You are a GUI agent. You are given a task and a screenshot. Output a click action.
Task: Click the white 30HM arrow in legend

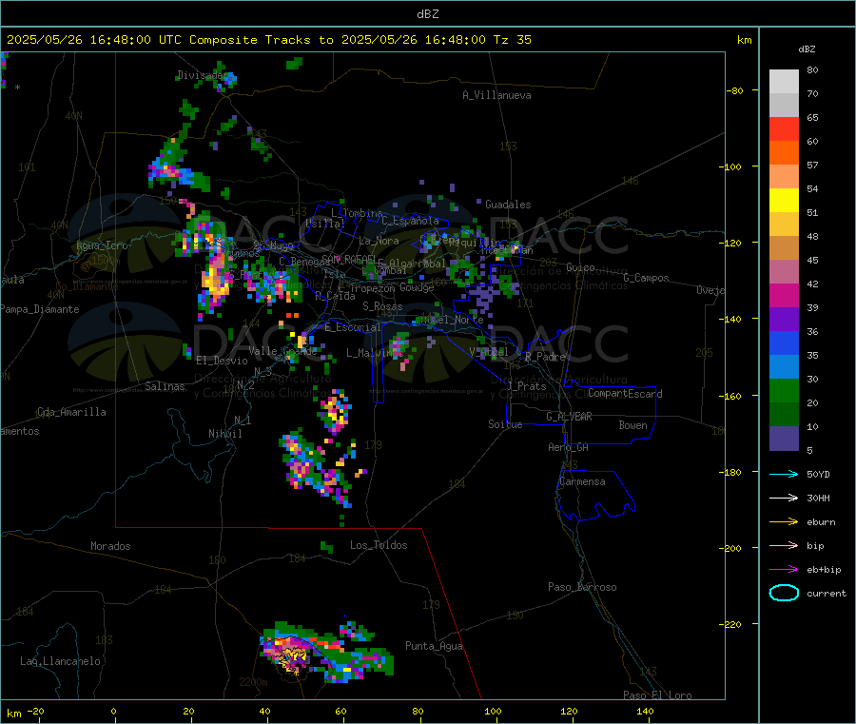pos(784,498)
